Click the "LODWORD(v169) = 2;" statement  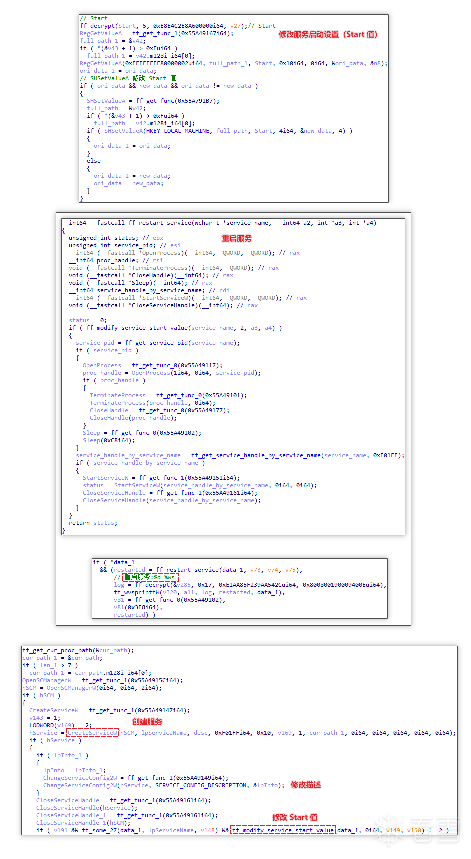click(61, 725)
